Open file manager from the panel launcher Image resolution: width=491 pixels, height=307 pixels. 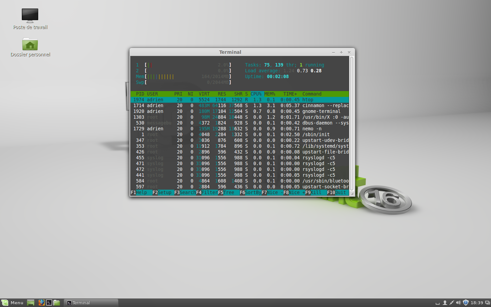pyautogui.click(x=57, y=303)
